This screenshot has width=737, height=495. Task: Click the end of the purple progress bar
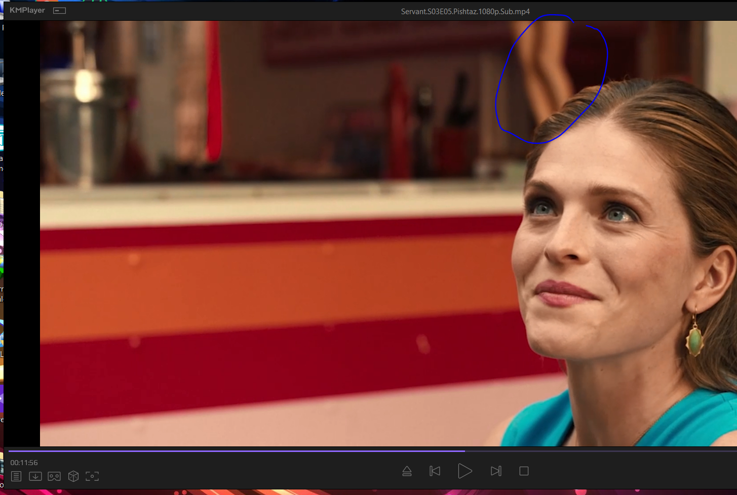[x=463, y=450]
